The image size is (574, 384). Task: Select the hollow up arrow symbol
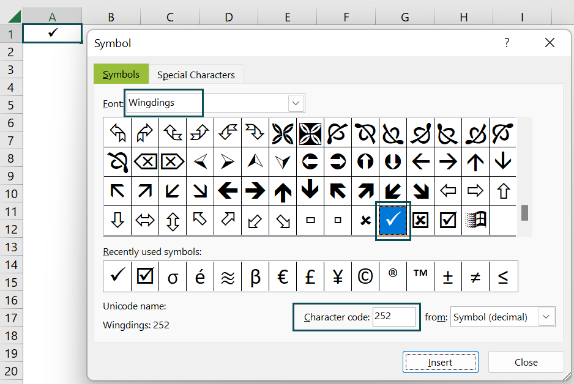(x=503, y=191)
